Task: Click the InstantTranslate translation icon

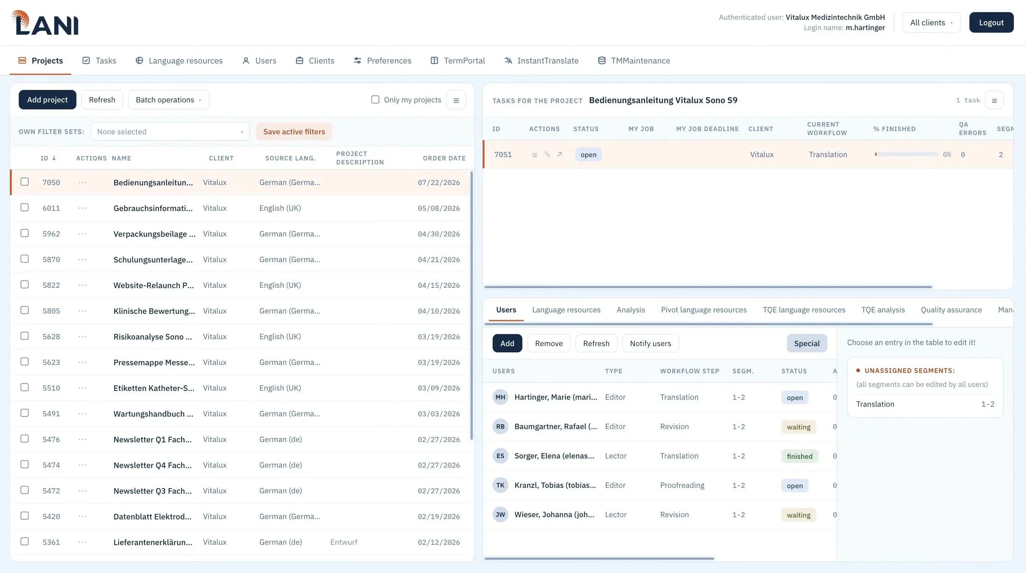Action: pos(508,61)
